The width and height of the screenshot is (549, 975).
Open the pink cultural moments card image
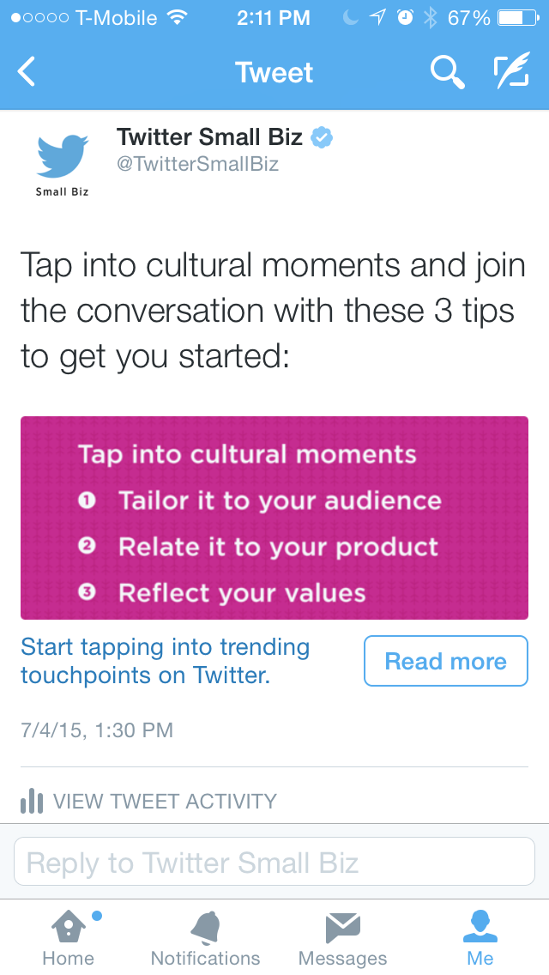274,518
